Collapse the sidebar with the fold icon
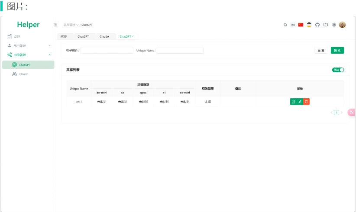The height and width of the screenshot is (212, 356). (x=55, y=25)
